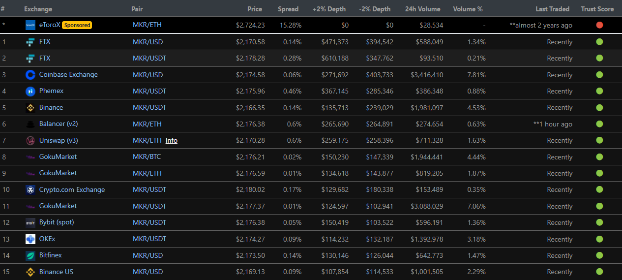
Task: Open the Bitfinex exchange link
Action: [51, 255]
